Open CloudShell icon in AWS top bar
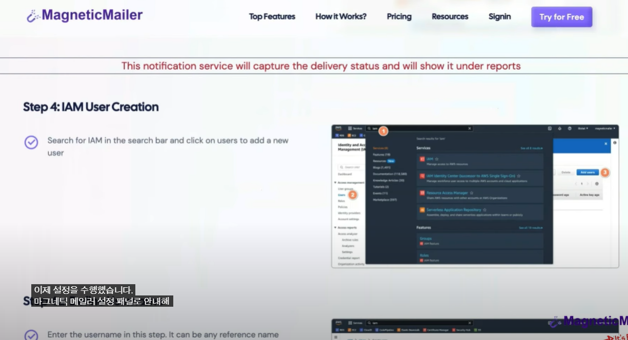Screen dimensions: 628x340 click(x=550, y=129)
